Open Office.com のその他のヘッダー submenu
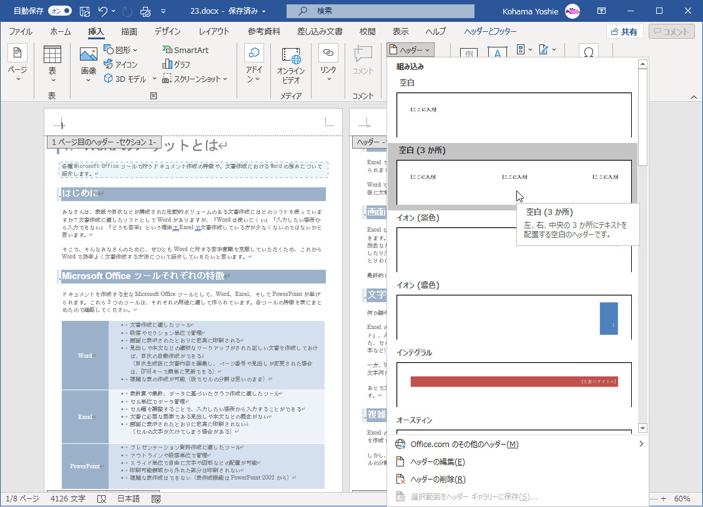 coord(518,444)
